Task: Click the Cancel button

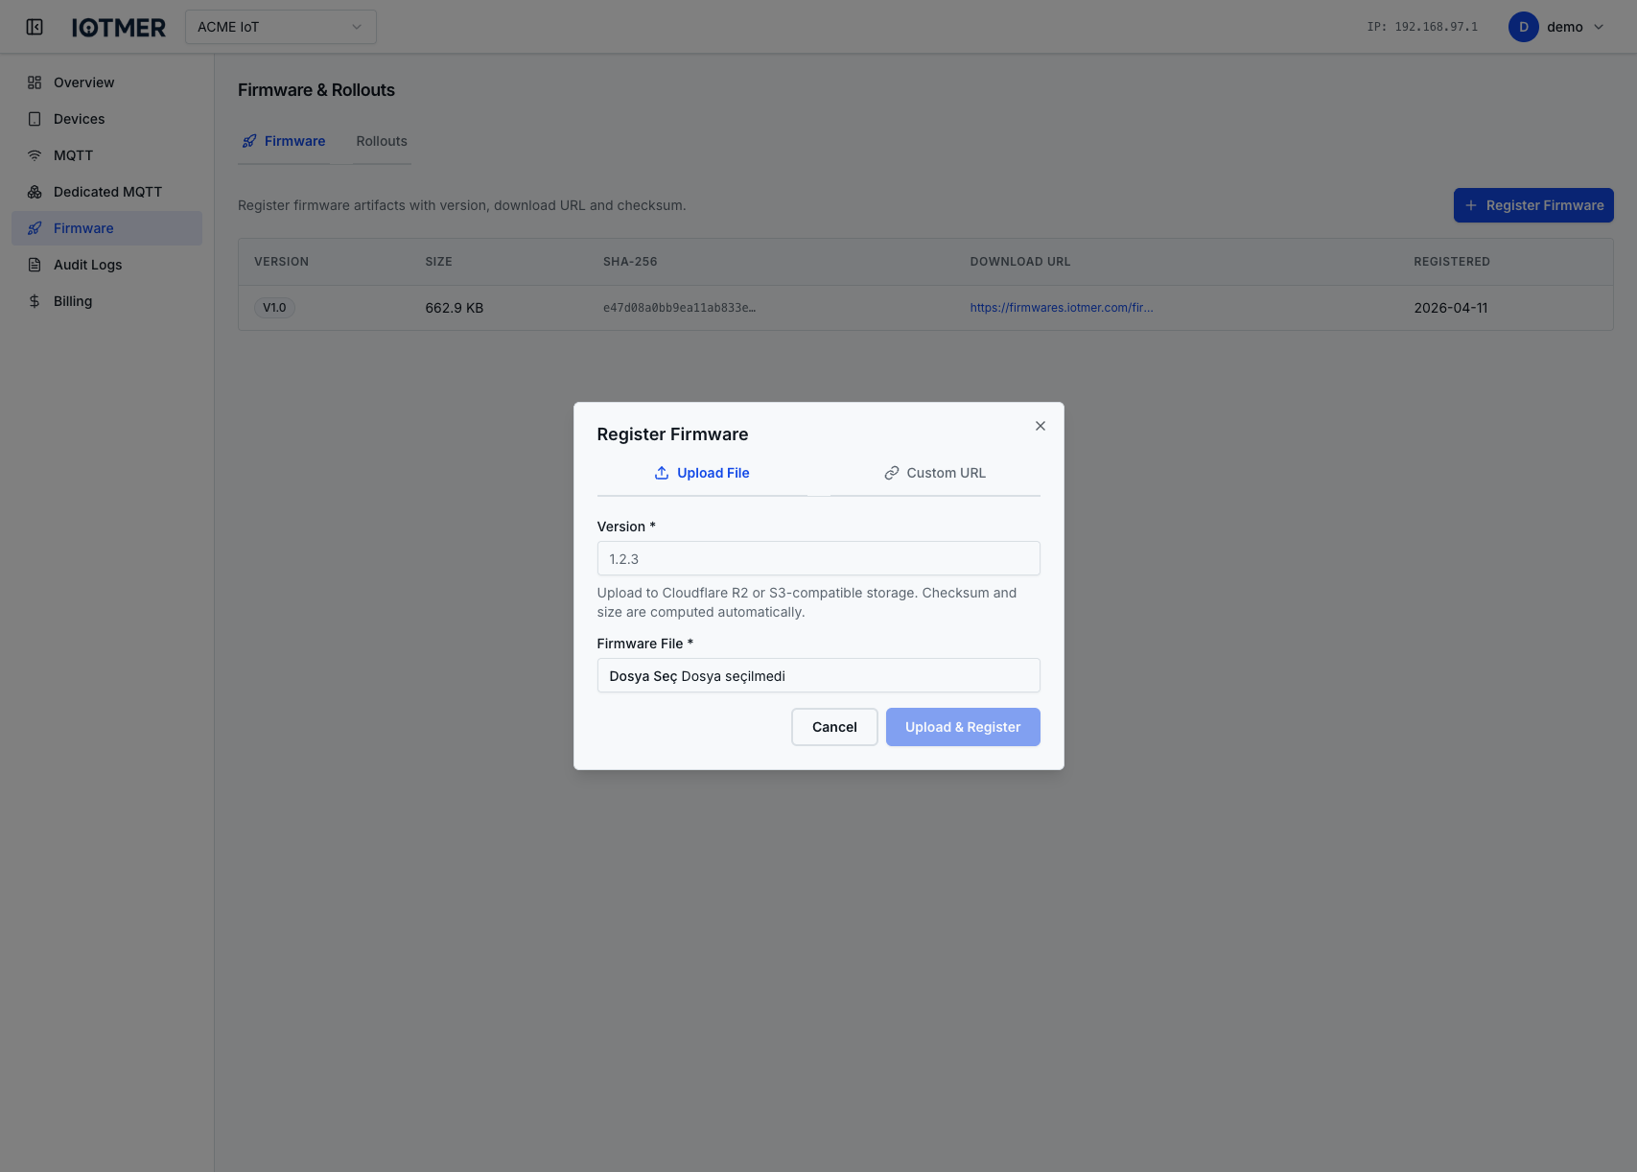Action: 834,727
